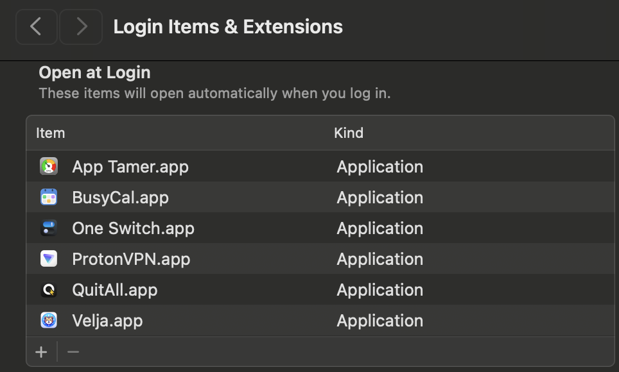Click the Velja app icon
The image size is (619, 372).
pyautogui.click(x=49, y=321)
